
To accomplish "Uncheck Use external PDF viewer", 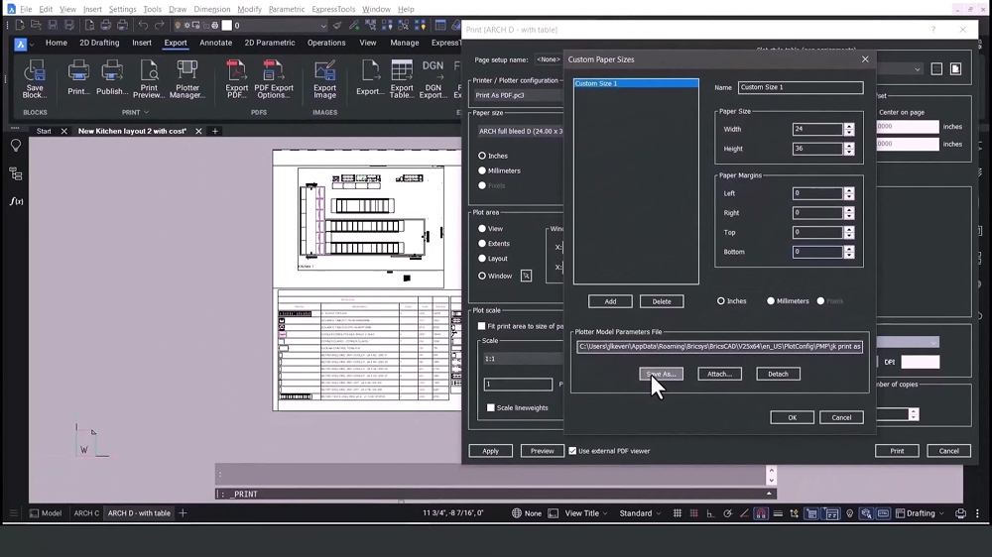I will click(x=572, y=451).
